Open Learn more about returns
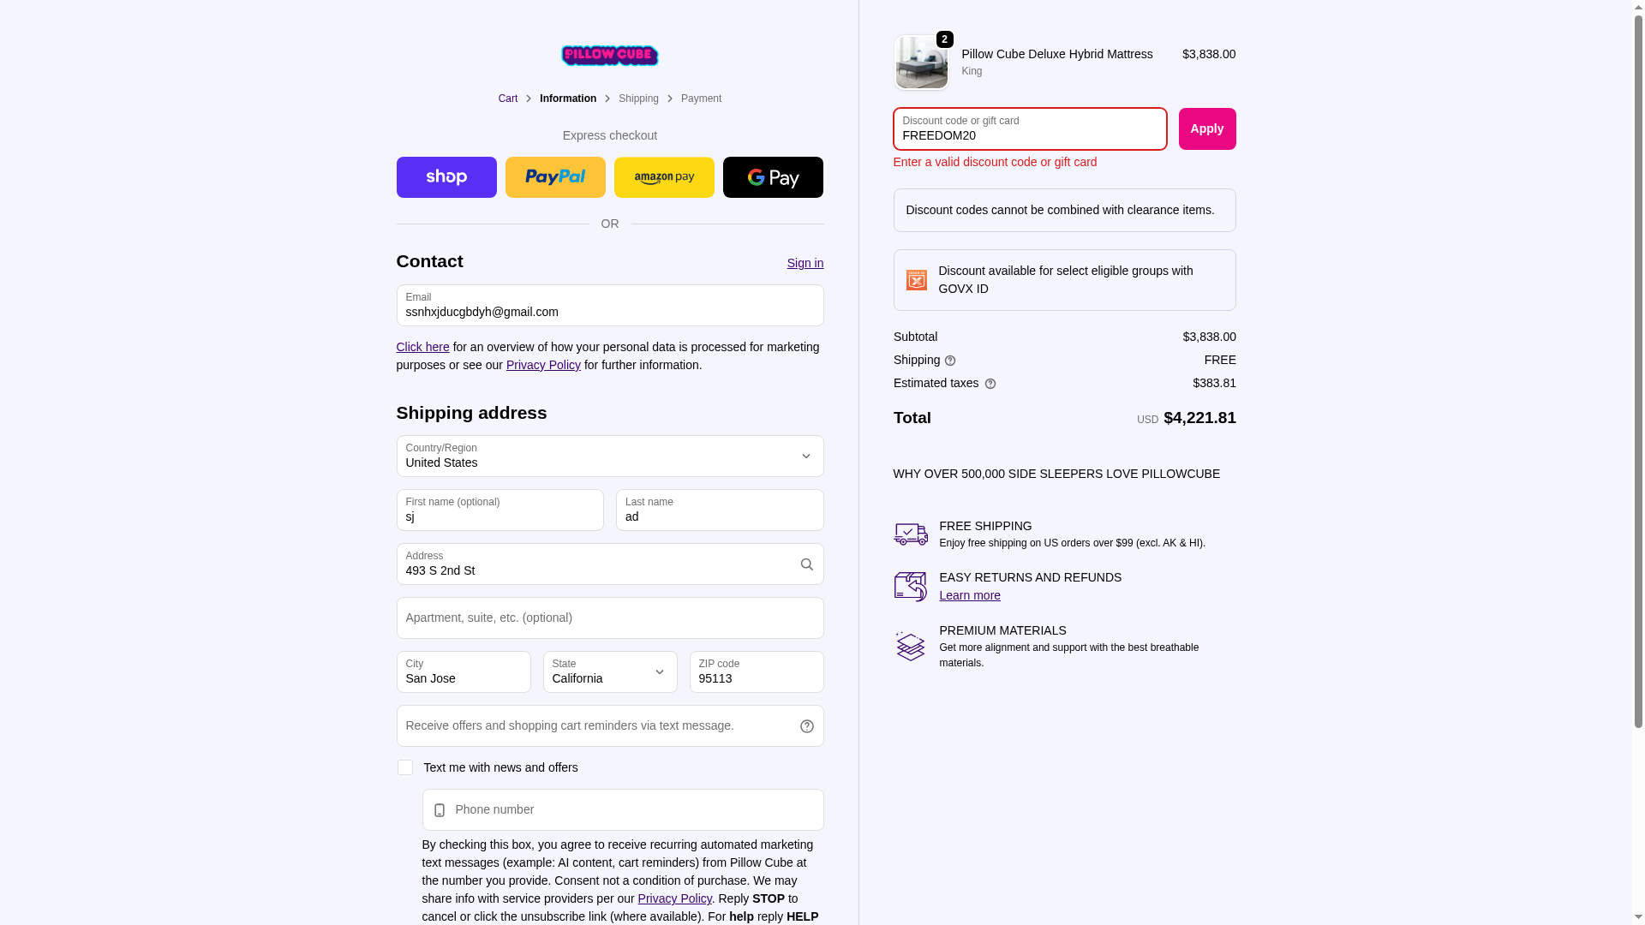The height and width of the screenshot is (925, 1645). click(x=970, y=595)
